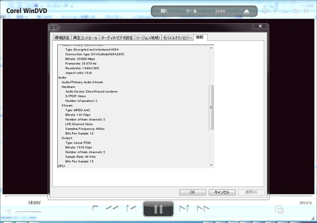The width and height of the screenshot is (317, 223).
Task: Click the playback progress seek bar
Action: [158, 196]
